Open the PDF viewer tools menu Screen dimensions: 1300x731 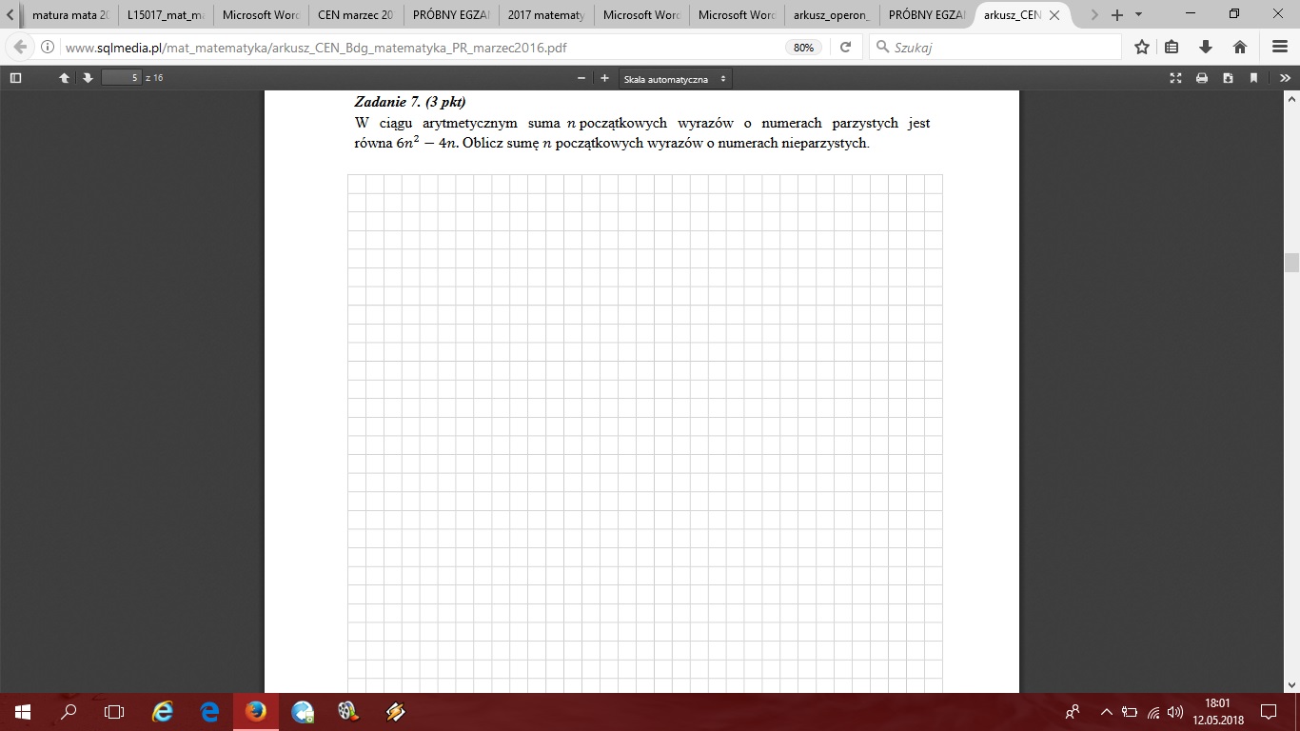[1280, 78]
